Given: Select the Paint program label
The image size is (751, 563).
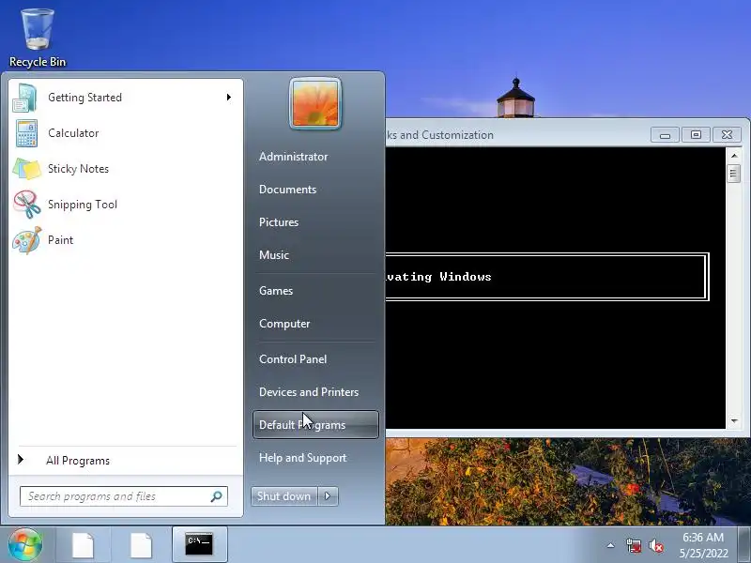Looking at the screenshot, I should tap(60, 240).
